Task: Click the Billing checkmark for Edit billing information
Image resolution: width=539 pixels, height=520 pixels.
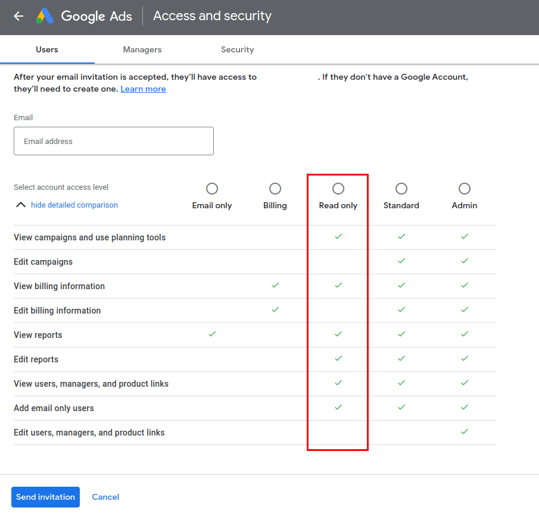Action: coord(275,310)
